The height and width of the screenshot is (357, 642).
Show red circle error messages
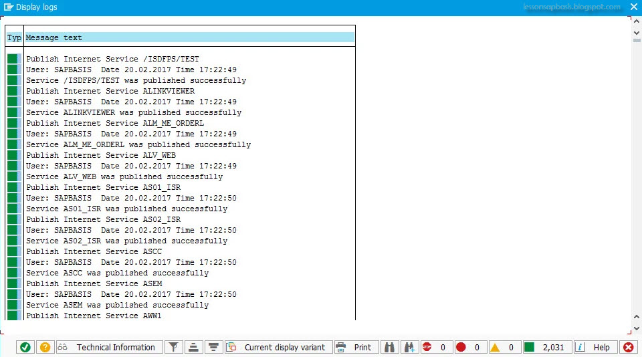pos(470,347)
